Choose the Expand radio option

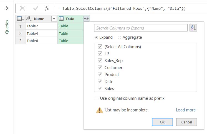96,38
